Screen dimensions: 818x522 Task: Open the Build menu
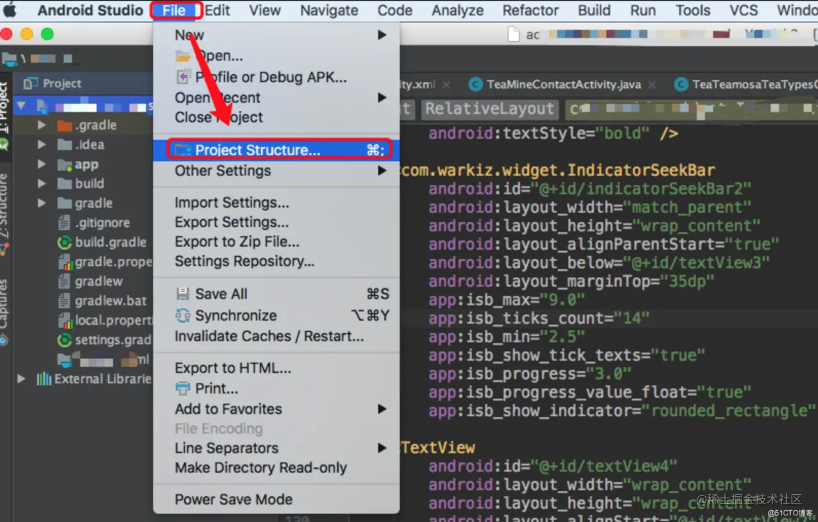tap(594, 10)
